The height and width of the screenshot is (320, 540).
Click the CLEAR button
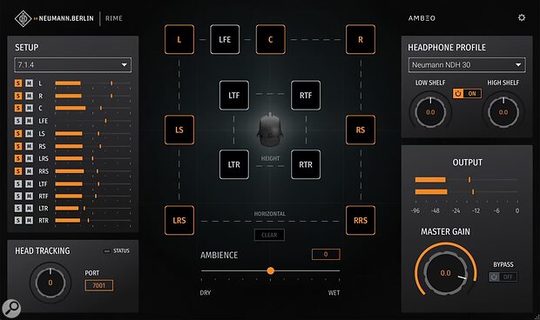(269, 235)
